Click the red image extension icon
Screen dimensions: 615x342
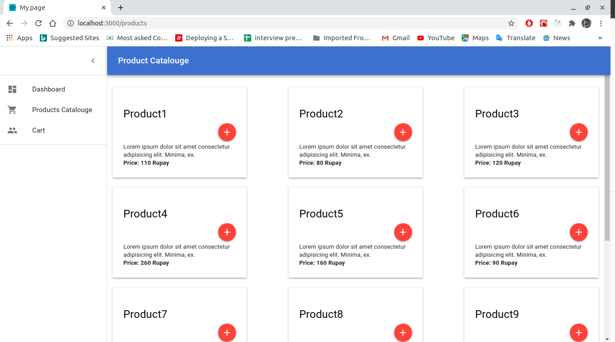tap(543, 23)
